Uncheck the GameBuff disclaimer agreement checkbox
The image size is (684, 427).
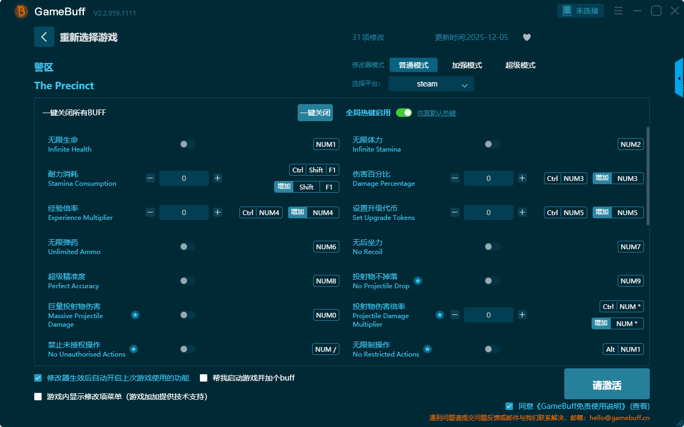tap(509, 406)
